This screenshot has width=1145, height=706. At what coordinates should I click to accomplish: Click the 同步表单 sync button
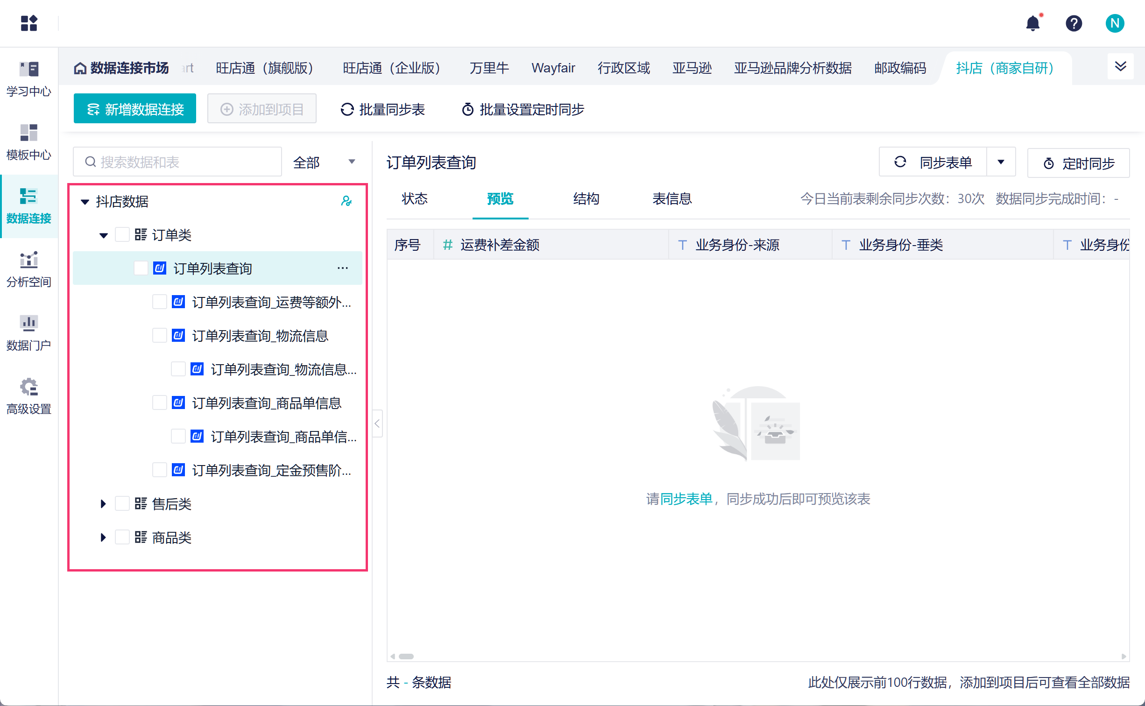[933, 162]
